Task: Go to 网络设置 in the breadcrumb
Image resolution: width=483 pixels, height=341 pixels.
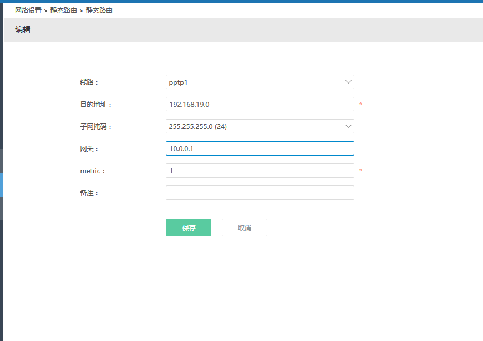Action: click(28, 11)
